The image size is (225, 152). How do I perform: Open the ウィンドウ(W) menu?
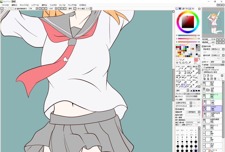pos(72,5)
